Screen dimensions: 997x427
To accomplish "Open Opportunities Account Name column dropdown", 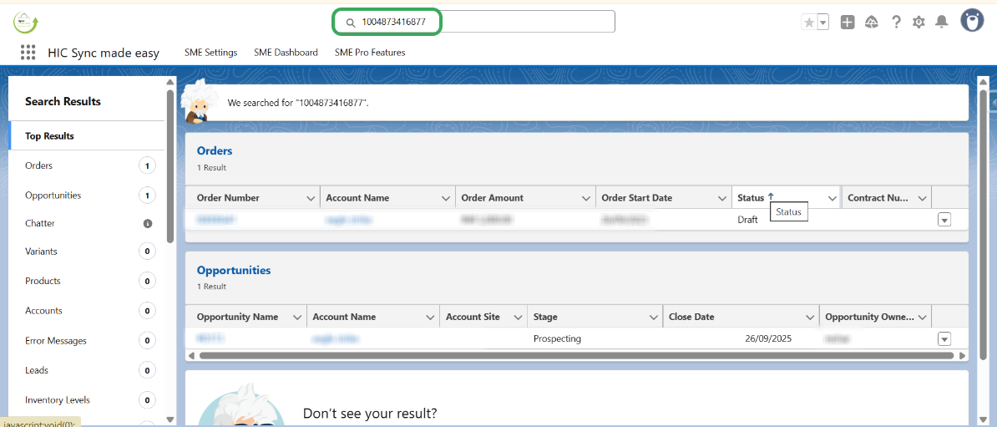I will [x=431, y=317].
